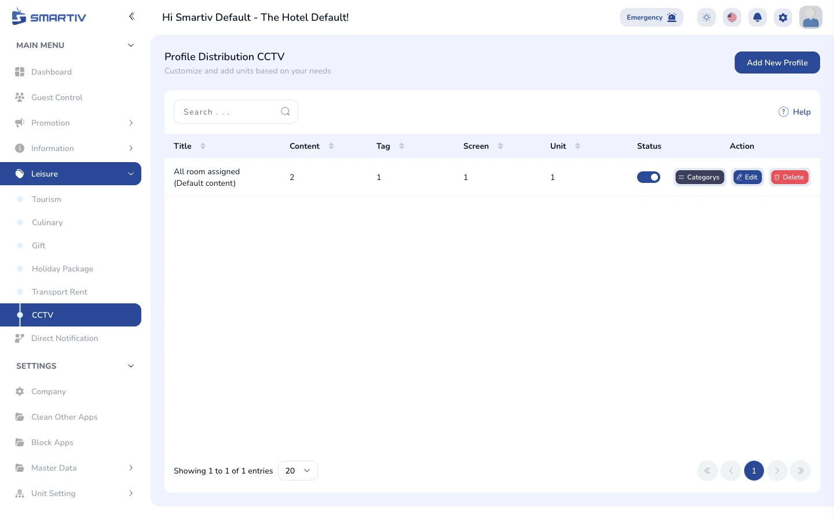This screenshot has height=521, width=834.
Task: Open settings gear icon in header
Action: 783,17
